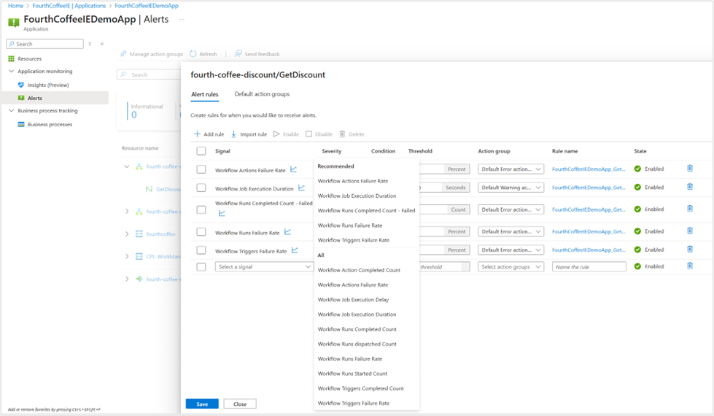Click trash icon in the new empty rule row

point(690,266)
